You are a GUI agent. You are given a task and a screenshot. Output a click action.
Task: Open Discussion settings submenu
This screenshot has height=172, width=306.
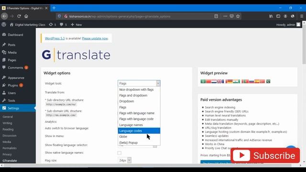(10, 136)
